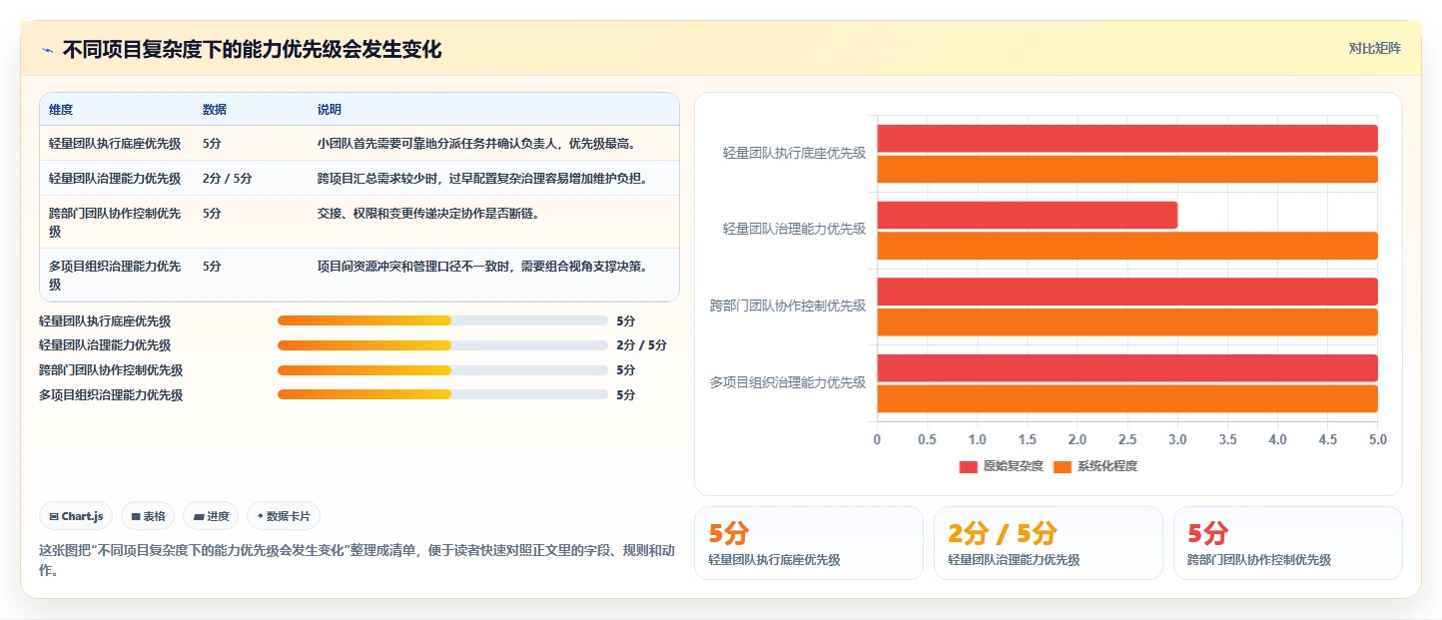Image resolution: width=1442 pixels, height=620 pixels.
Task: Open the 5分 轻量团队执行底座优先级 data card
Action: [809, 543]
